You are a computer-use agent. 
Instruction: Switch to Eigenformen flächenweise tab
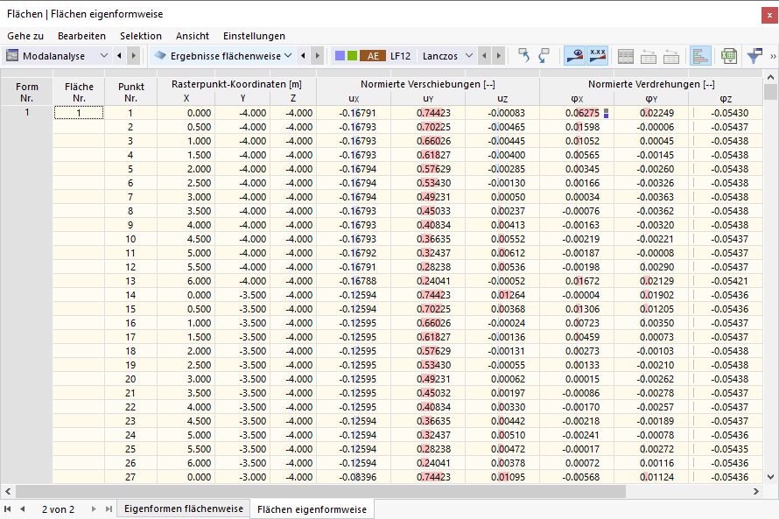pyautogui.click(x=183, y=508)
